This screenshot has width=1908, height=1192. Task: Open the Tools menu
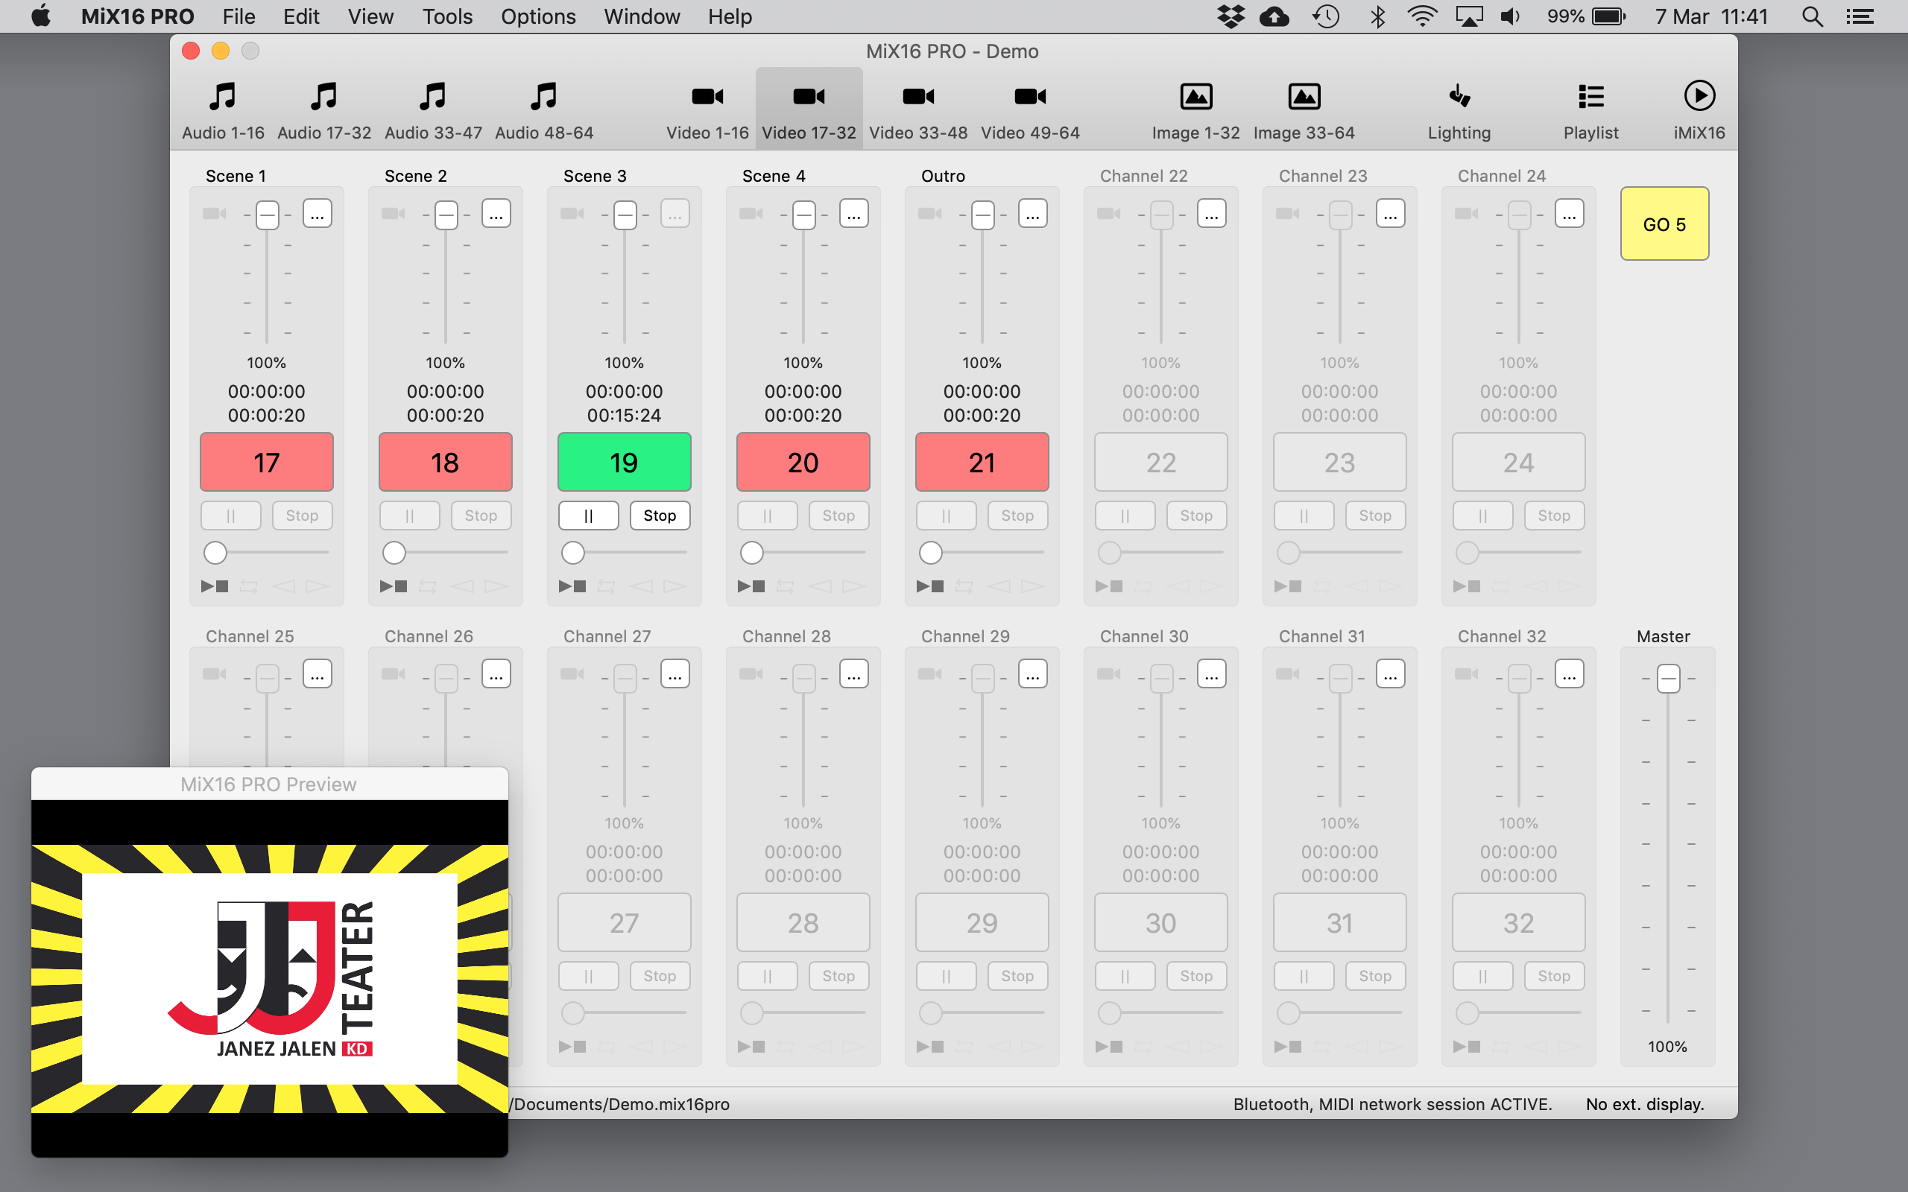(x=447, y=16)
